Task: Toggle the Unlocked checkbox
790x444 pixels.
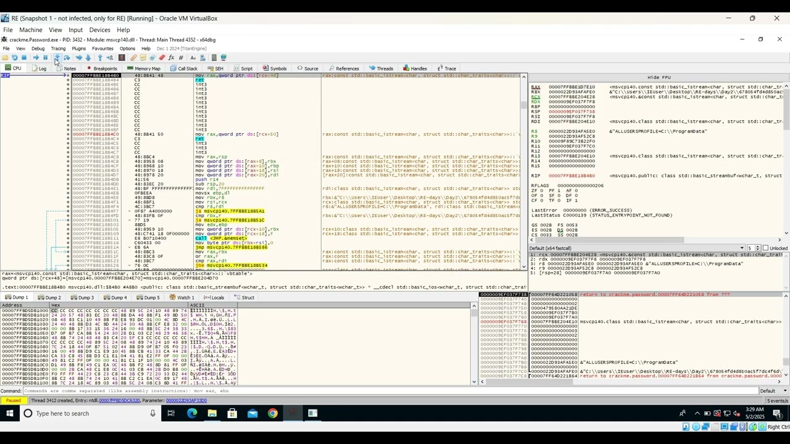Action: coord(766,249)
